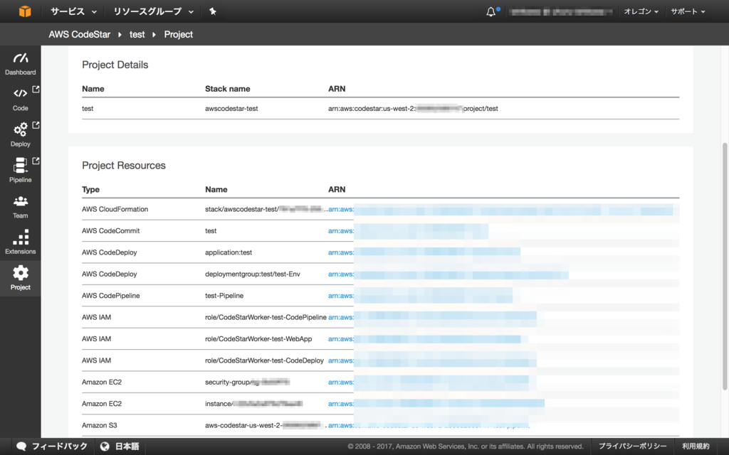Screen dimensions: 729x455
Task: Open the test-Pipeline ARN link
Action: point(420,296)
